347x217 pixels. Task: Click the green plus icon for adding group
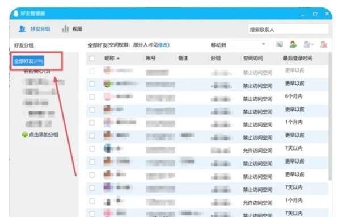[24, 135]
